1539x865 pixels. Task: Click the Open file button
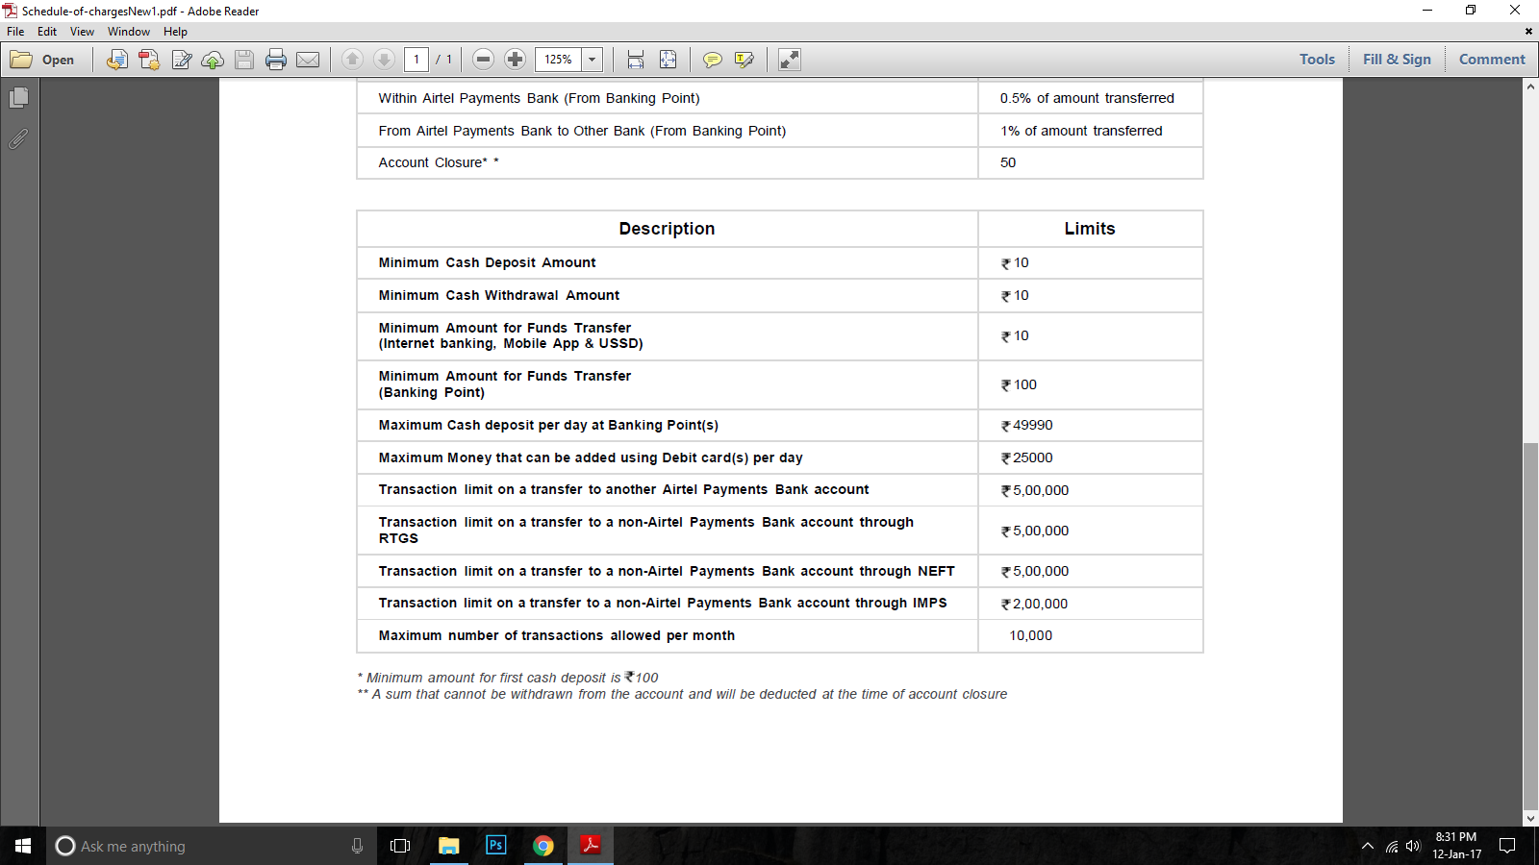click(43, 60)
